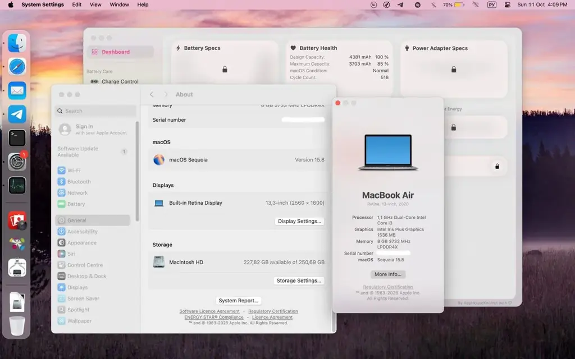Open System Report

(238, 301)
